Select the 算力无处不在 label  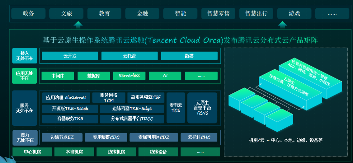point(25,137)
